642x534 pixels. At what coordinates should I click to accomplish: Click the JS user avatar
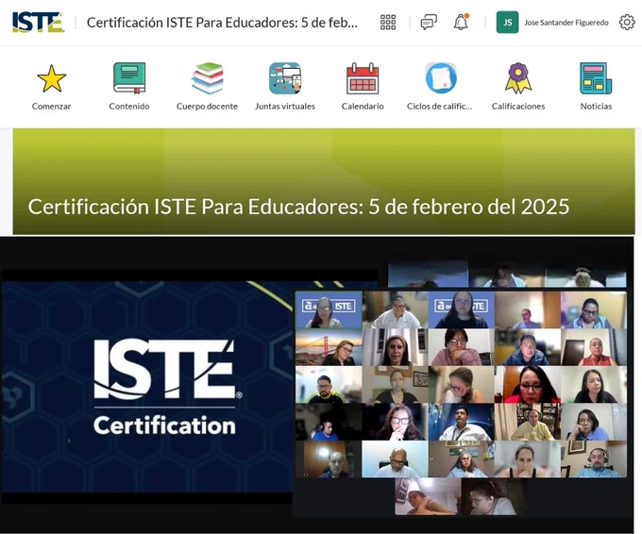507,22
